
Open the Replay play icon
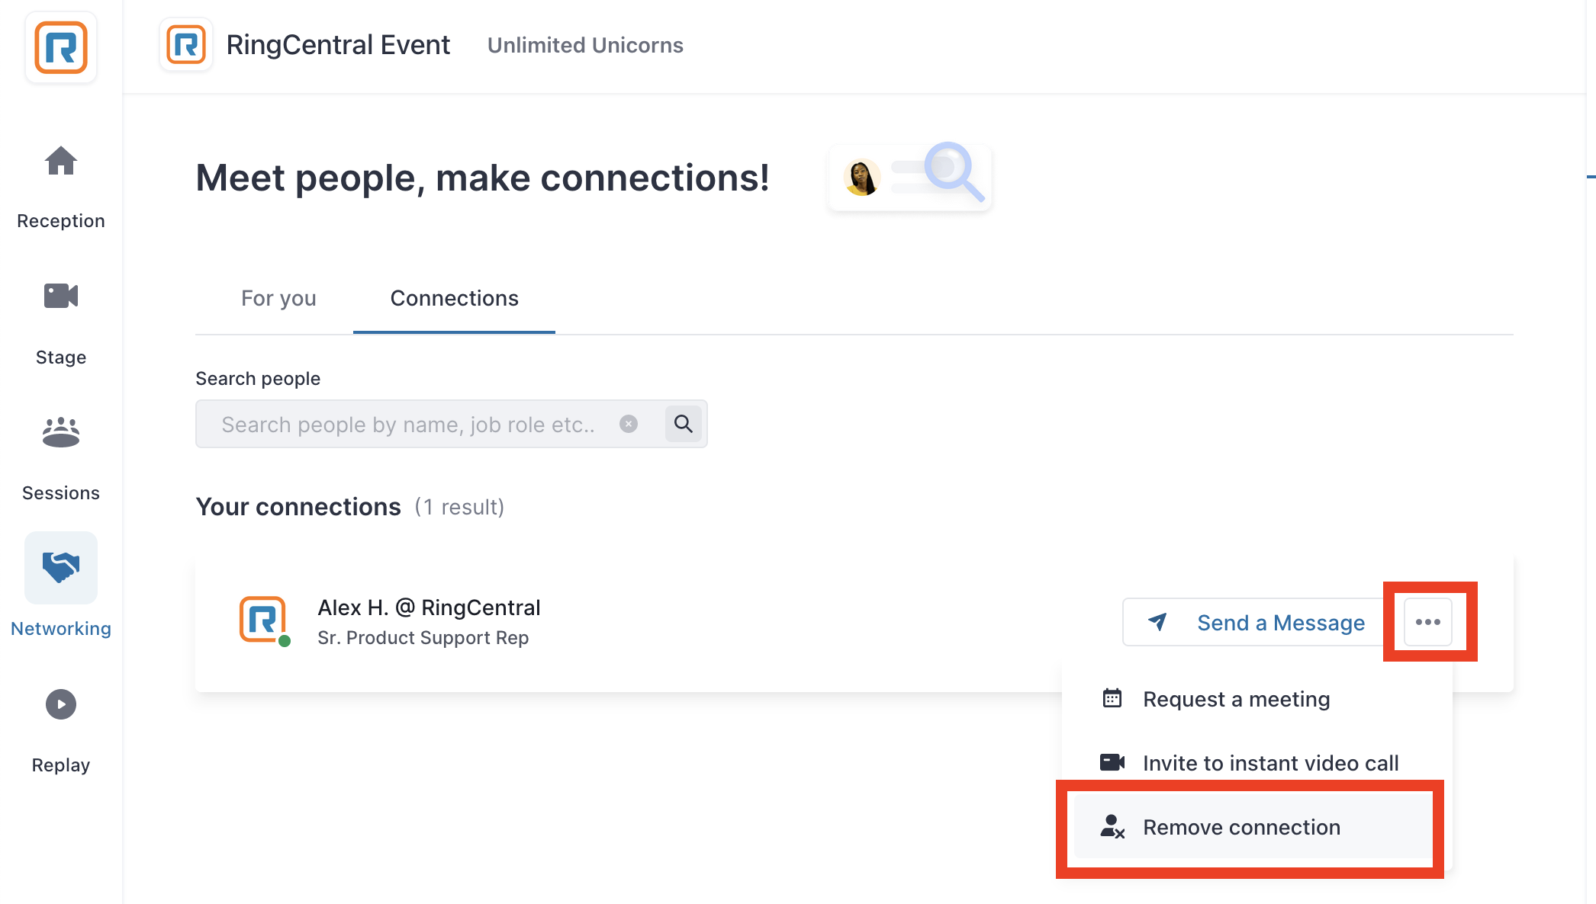tap(61, 704)
